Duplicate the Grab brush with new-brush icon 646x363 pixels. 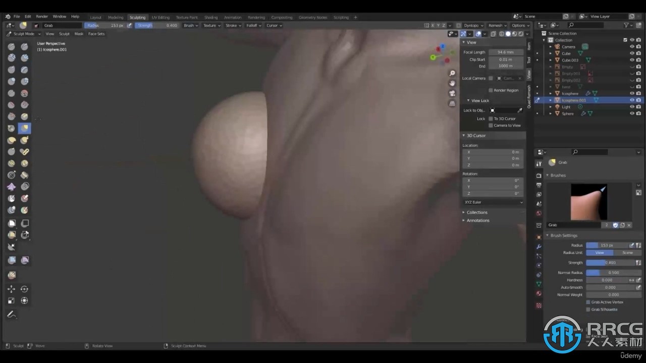(622, 225)
